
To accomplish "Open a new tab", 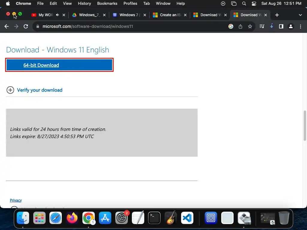I will point(277,15).
